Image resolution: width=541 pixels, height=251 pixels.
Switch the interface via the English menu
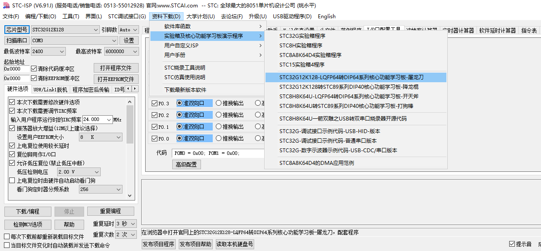[x=327, y=17]
